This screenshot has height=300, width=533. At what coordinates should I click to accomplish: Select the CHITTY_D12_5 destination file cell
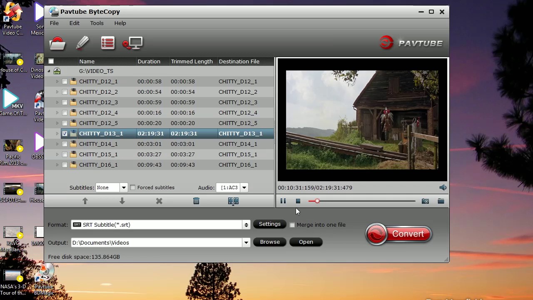click(x=245, y=123)
